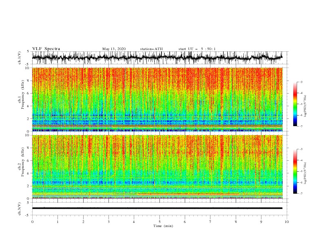Click time axis tick label "2"
Screen dimensions: 323x249
[x=83, y=222]
